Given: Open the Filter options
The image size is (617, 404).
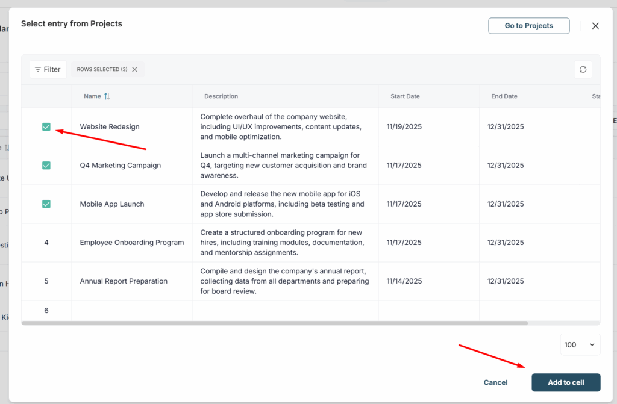Looking at the screenshot, I should pos(48,69).
